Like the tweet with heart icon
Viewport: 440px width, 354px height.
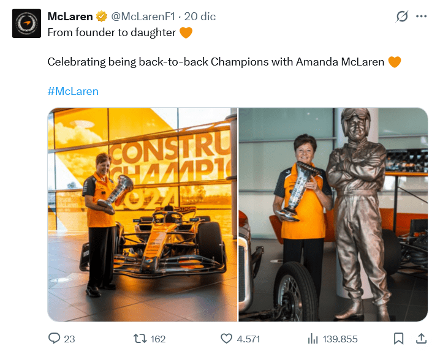(227, 339)
